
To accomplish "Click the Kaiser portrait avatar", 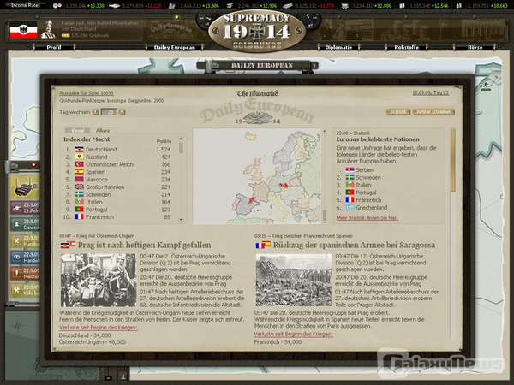I will click(48, 29).
